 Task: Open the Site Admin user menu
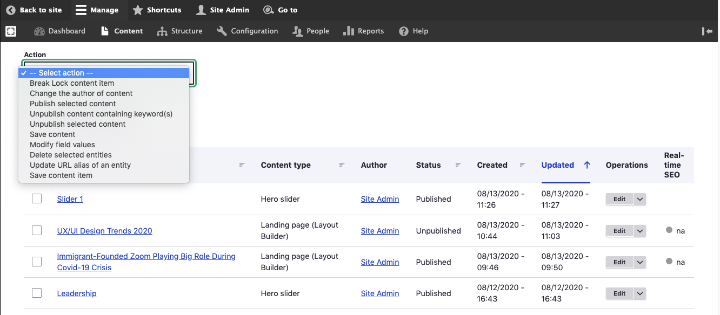click(201, 10)
